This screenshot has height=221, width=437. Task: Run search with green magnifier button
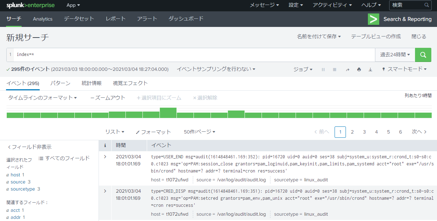(x=423, y=55)
